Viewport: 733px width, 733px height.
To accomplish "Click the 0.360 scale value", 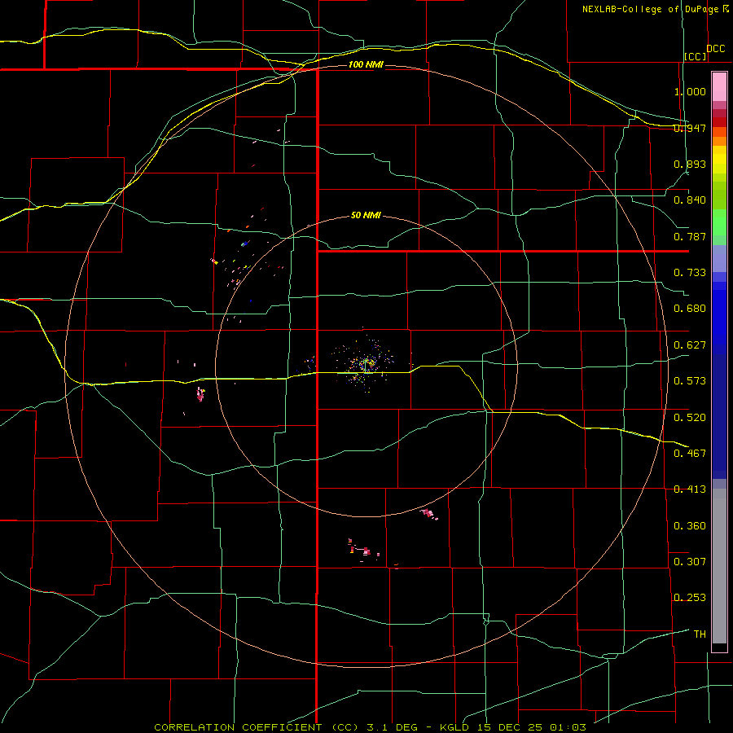I will point(690,526).
